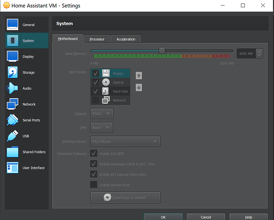Click the Network monitors icon in sidebar

pos(12,104)
